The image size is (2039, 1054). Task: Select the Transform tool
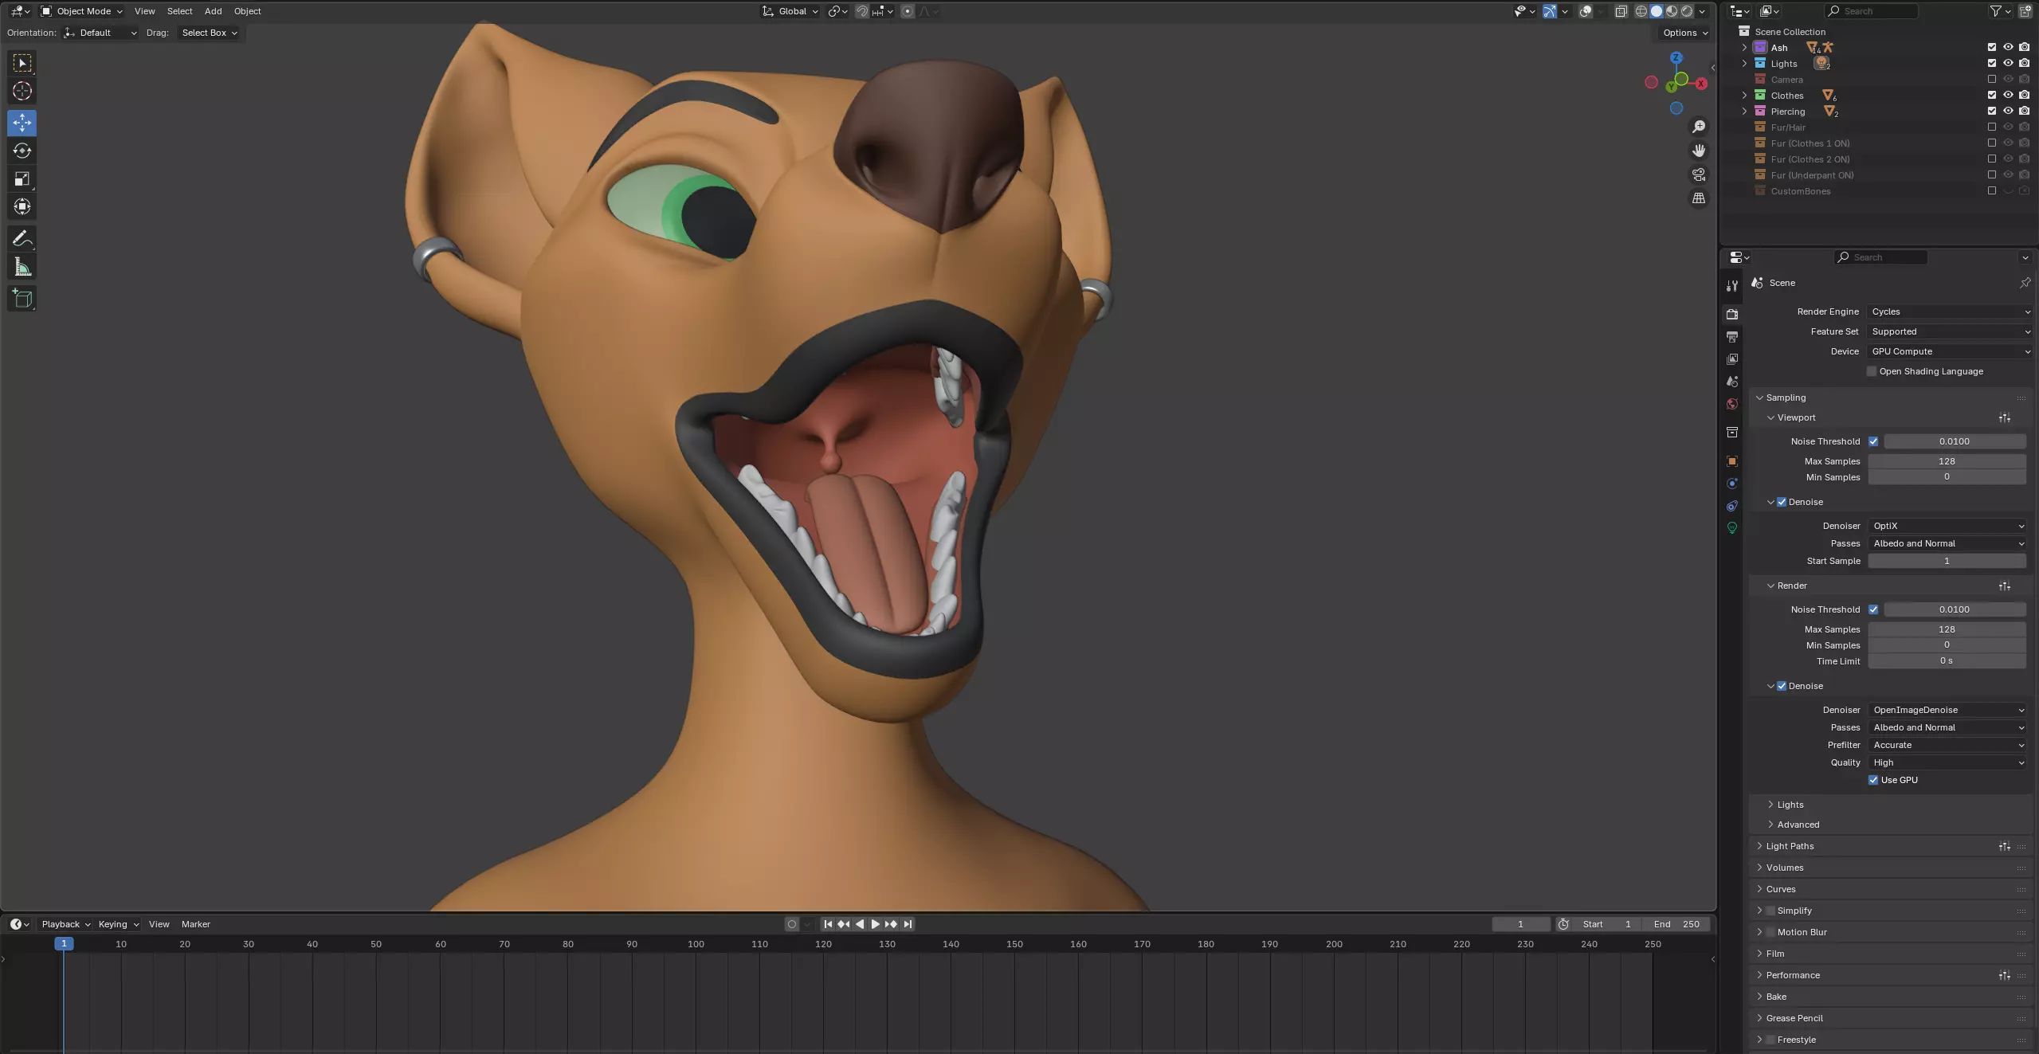coord(22,206)
